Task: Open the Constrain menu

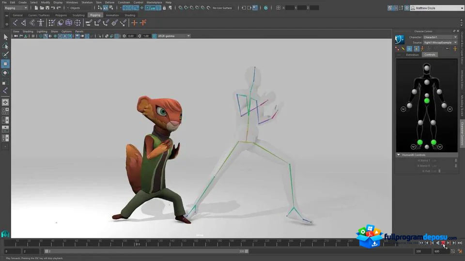Action: click(124, 2)
